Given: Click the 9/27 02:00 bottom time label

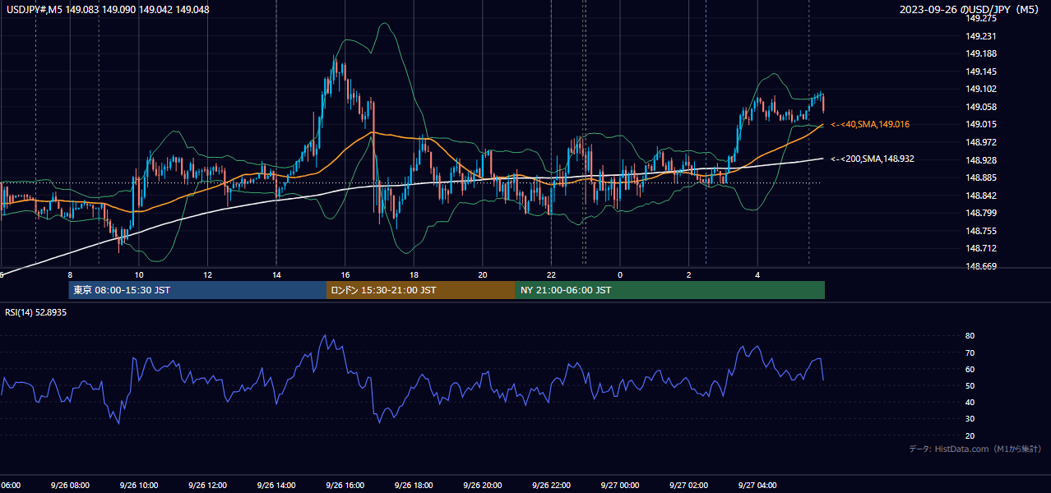Looking at the screenshot, I should [689, 486].
